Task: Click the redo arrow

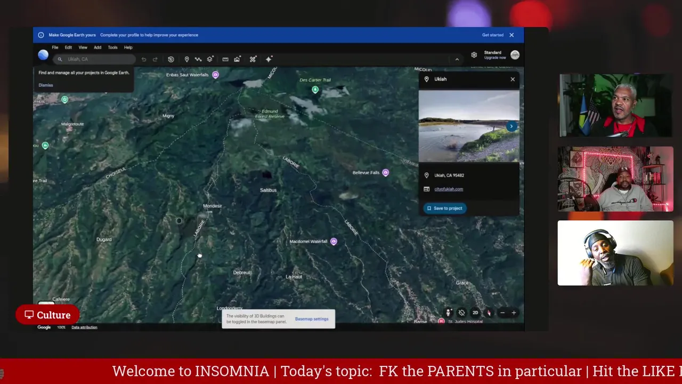Action: [155, 59]
